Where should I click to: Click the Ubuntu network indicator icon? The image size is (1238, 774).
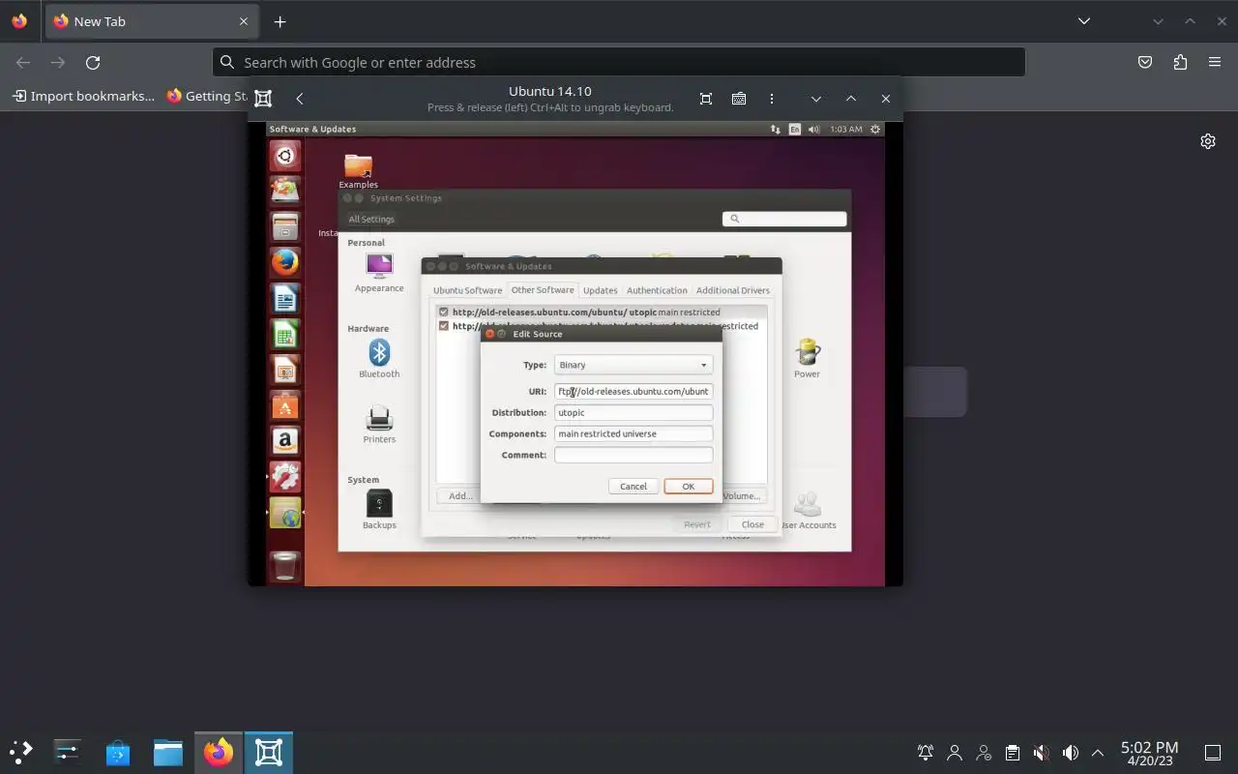[775, 129]
